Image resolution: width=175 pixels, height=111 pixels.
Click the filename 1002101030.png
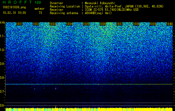click(x=14, y=7)
